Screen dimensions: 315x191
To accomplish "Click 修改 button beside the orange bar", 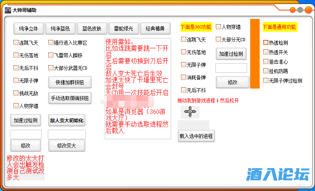I will pyautogui.click(x=233, y=82).
